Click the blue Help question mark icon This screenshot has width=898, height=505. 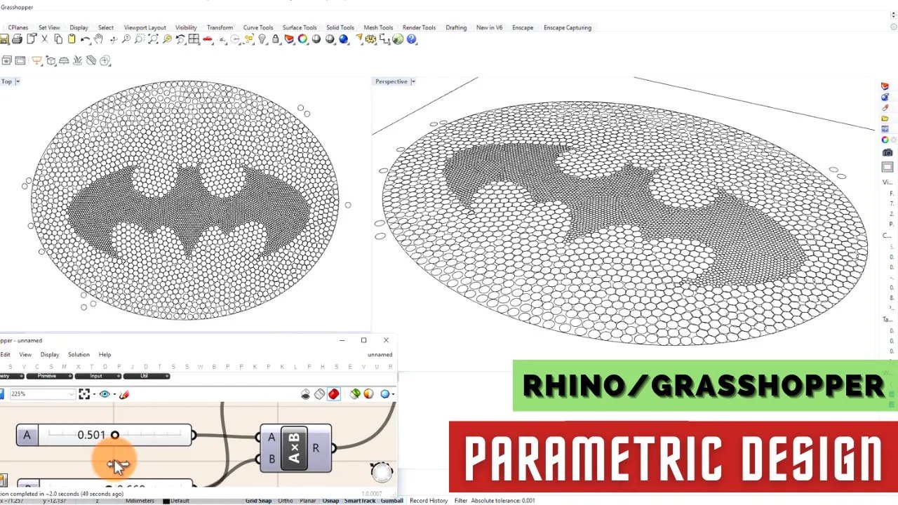point(412,39)
